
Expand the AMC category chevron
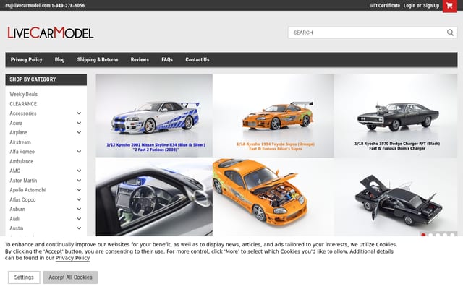tap(79, 171)
